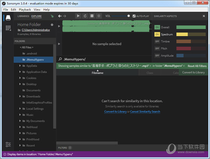This screenshot has height=159, width=210.
Task: Select the IntelGraphicsProfiles folder
Action: point(34,103)
